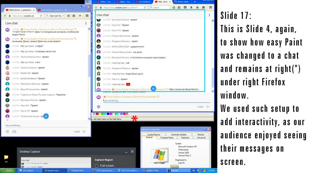Open Firefox Hello chat bubble icon
This screenshot has height=173, width=309.
203,7
